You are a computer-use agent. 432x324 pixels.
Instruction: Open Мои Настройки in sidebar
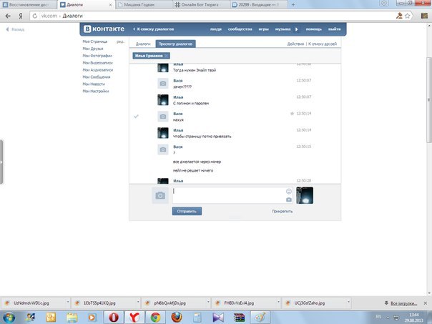pos(96,92)
